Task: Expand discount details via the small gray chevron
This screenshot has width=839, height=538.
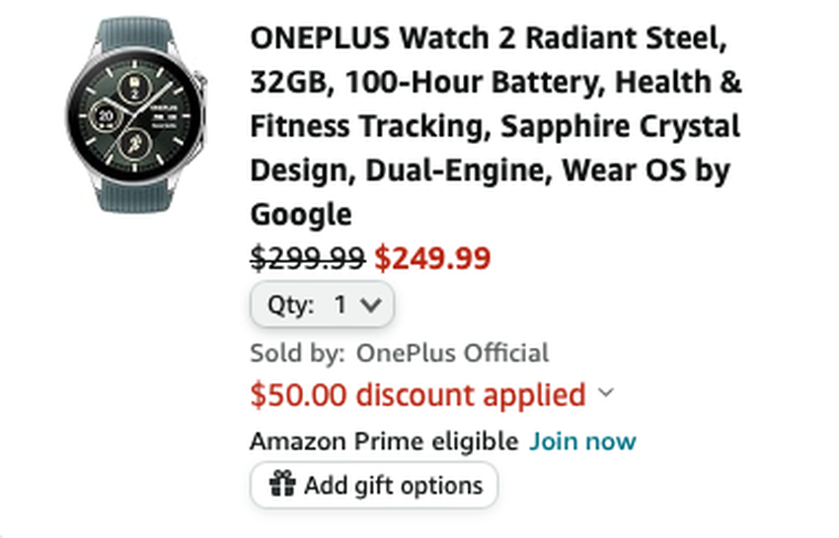Action: [x=606, y=394]
